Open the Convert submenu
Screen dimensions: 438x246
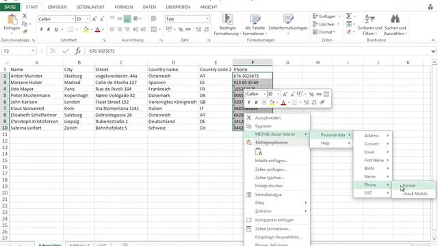click(x=373, y=144)
